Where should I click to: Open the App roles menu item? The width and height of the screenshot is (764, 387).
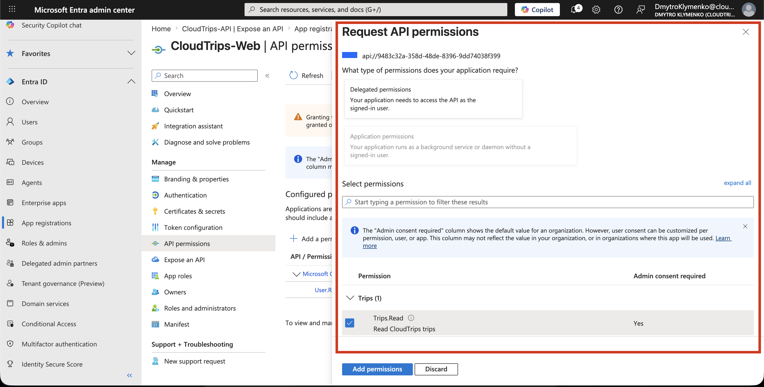[178, 276]
